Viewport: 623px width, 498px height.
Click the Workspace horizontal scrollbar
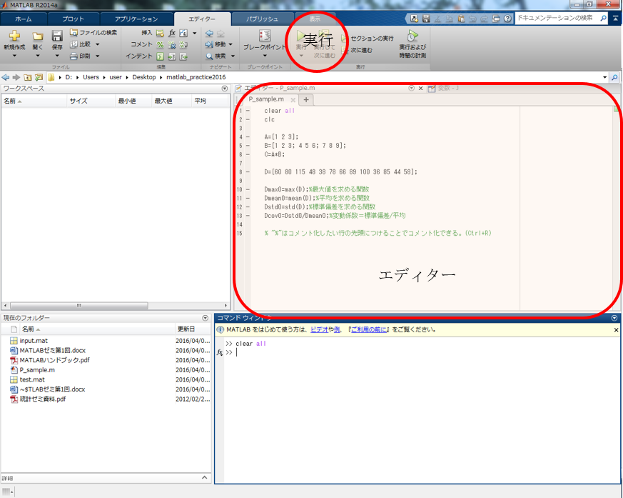tap(79, 306)
